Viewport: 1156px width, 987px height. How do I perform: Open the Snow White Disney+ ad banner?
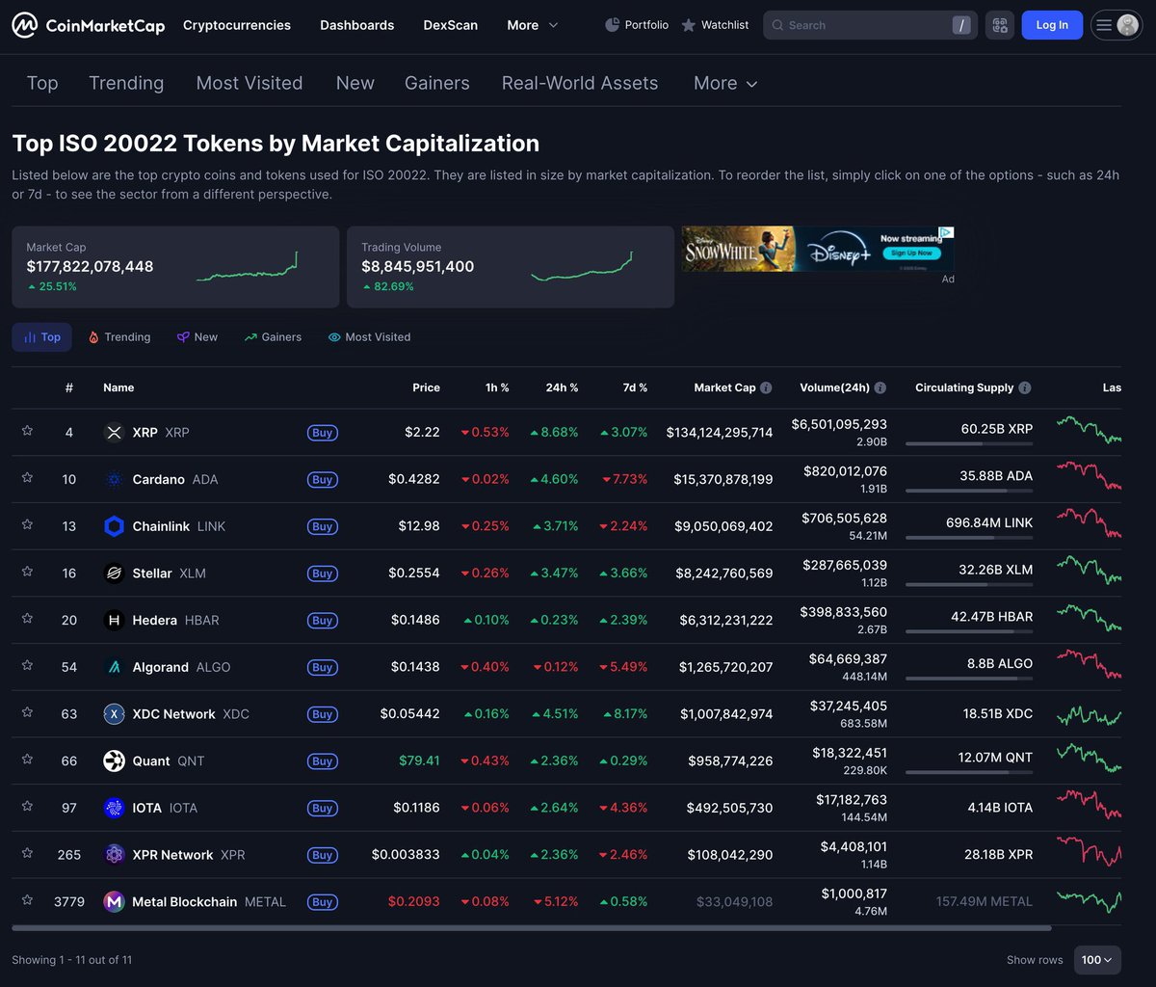click(x=818, y=249)
